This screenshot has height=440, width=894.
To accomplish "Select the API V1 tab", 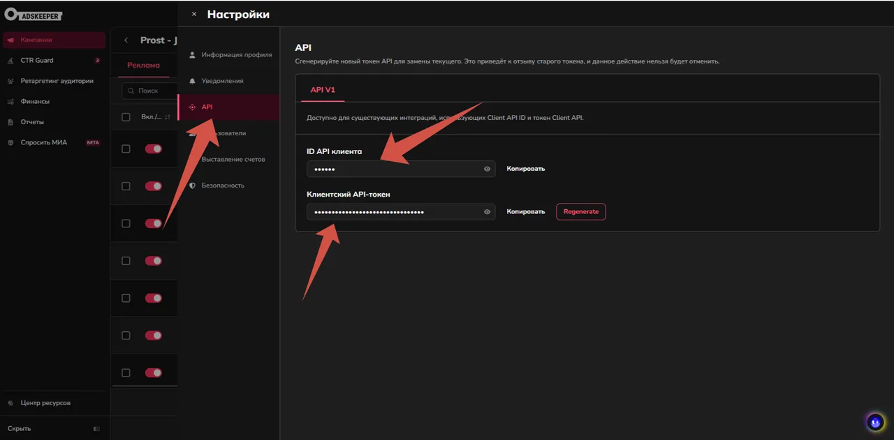I will (x=323, y=90).
